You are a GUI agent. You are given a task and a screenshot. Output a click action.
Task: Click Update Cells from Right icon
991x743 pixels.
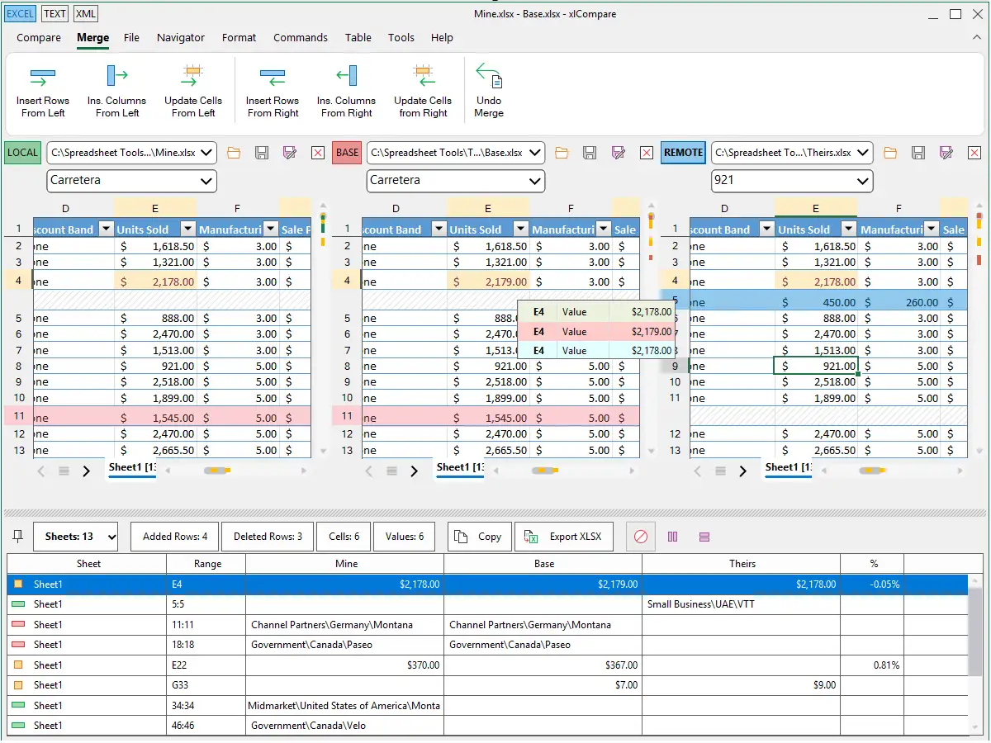[423, 78]
